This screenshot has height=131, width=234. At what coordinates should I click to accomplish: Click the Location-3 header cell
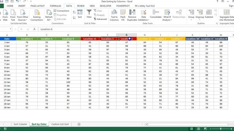tap(107, 39)
